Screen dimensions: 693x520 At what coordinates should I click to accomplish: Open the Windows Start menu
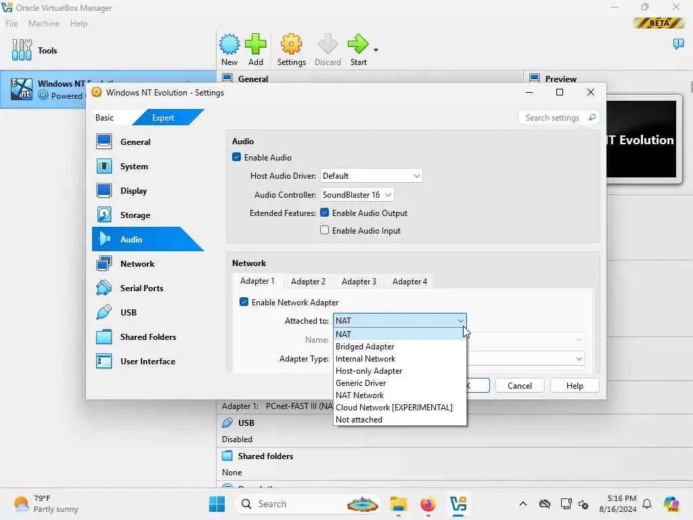click(217, 504)
